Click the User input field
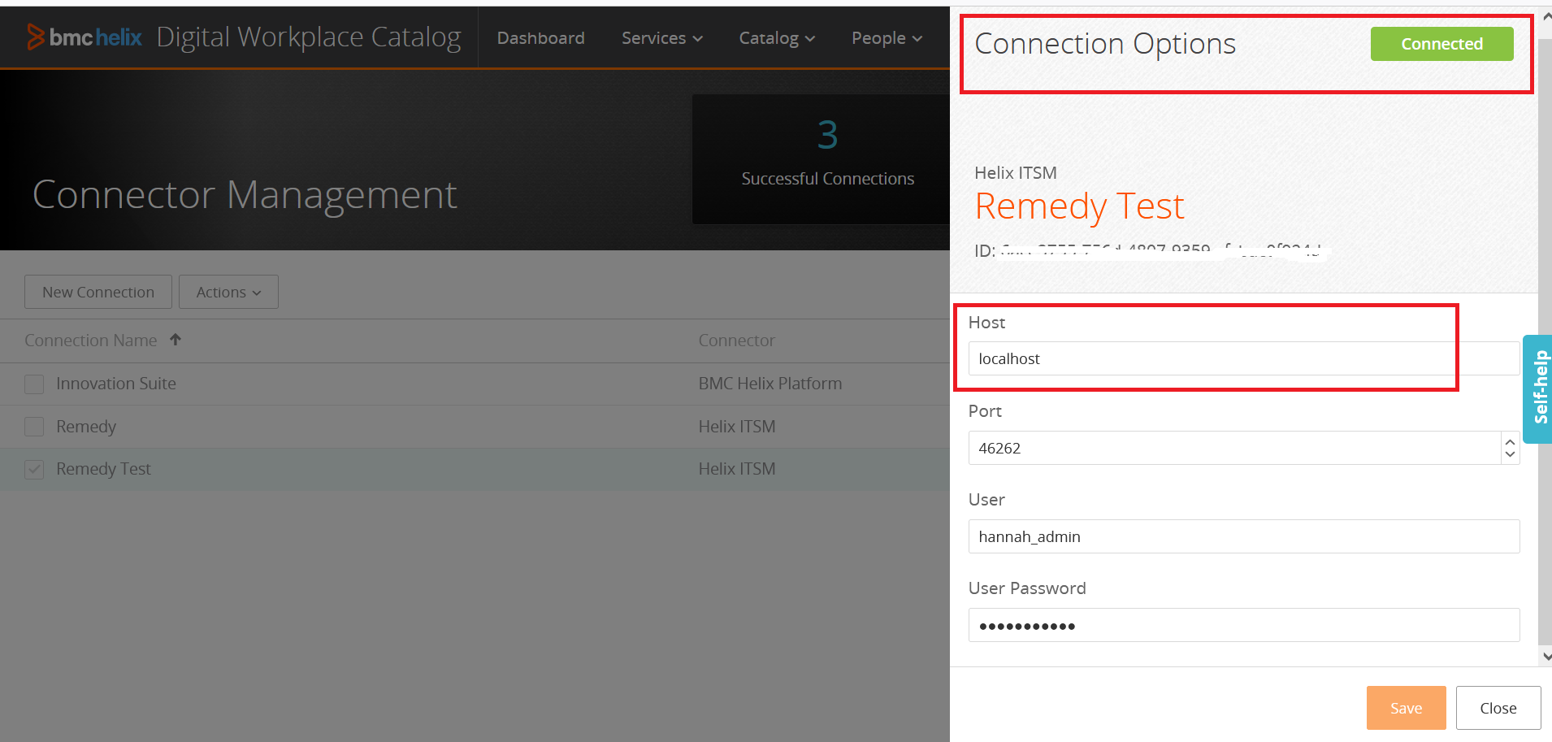 pyautogui.click(x=1243, y=536)
